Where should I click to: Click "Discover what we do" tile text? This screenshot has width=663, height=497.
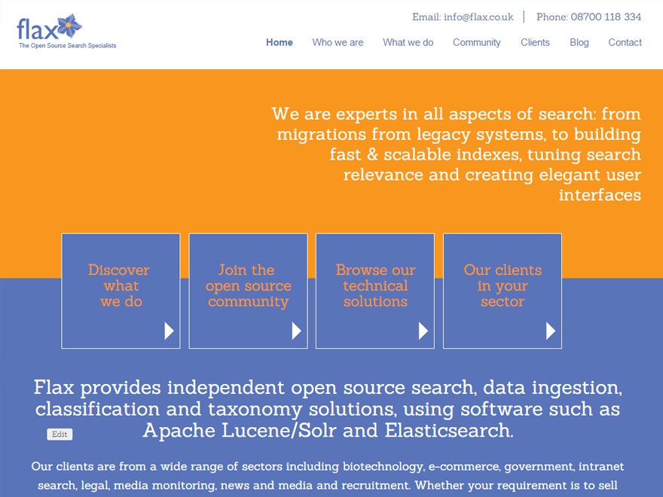point(121,285)
